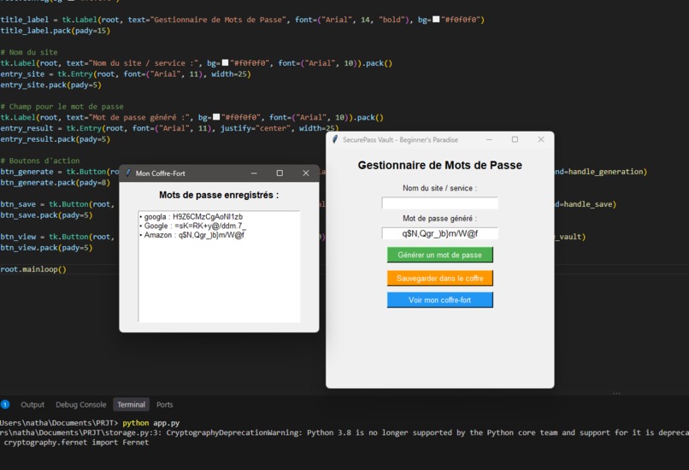The image size is (689, 470).
Task: Click the title_label.pack(pady=15) code line
Action: (x=56, y=31)
